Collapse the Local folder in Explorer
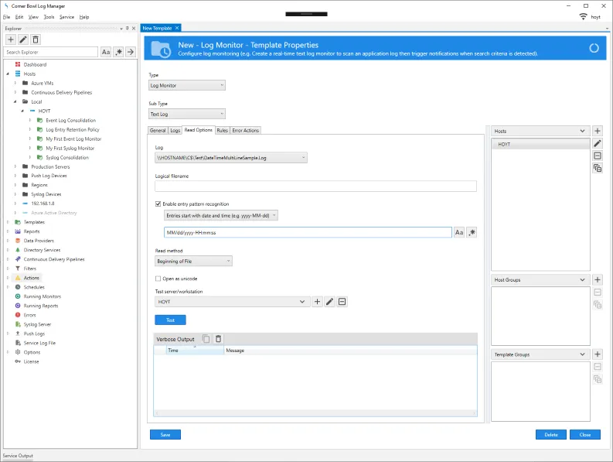Viewport: 613px width, 462px height. tap(15, 102)
